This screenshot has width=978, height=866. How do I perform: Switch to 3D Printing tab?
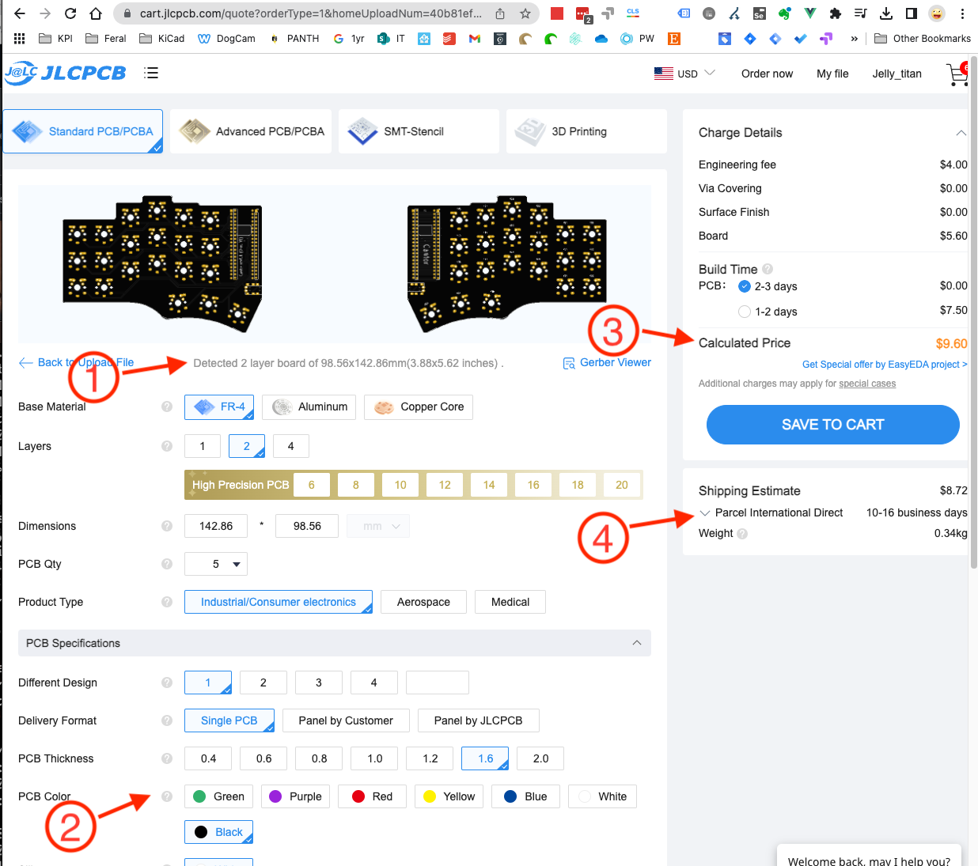pyautogui.click(x=586, y=131)
